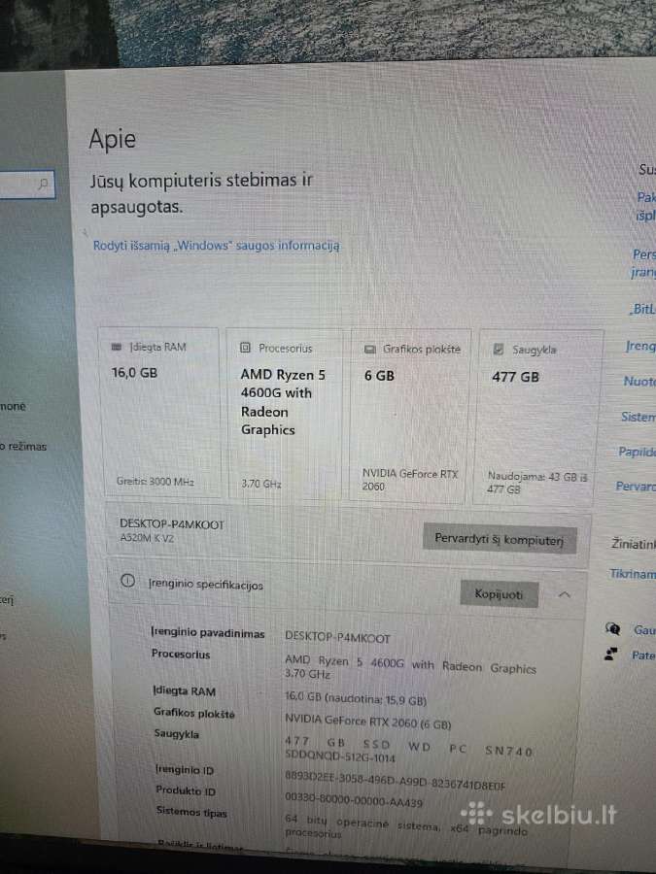
Task: Open the BitL related link
Action: pyautogui.click(x=642, y=309)
